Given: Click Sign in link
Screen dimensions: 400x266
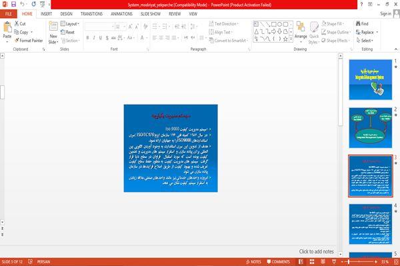Looking at the screenshot, I should pyautogui.click(x=385, y=14).
